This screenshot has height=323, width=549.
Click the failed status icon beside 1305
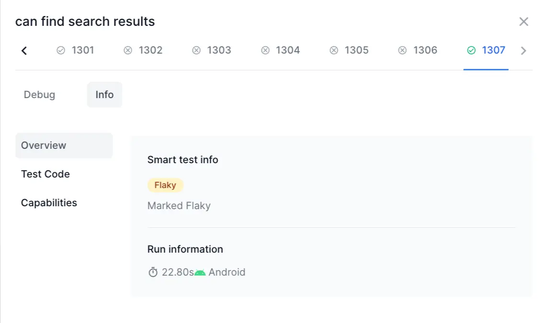(x=334, y=50)
